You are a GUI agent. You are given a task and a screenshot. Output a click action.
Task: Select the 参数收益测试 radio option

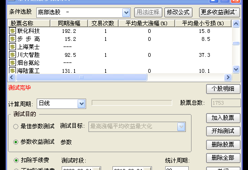[16, 142]
